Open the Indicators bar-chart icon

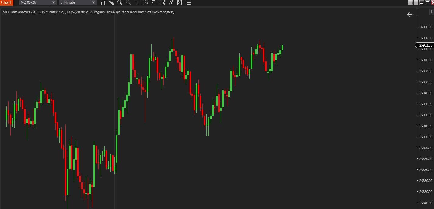pos(163,2)
